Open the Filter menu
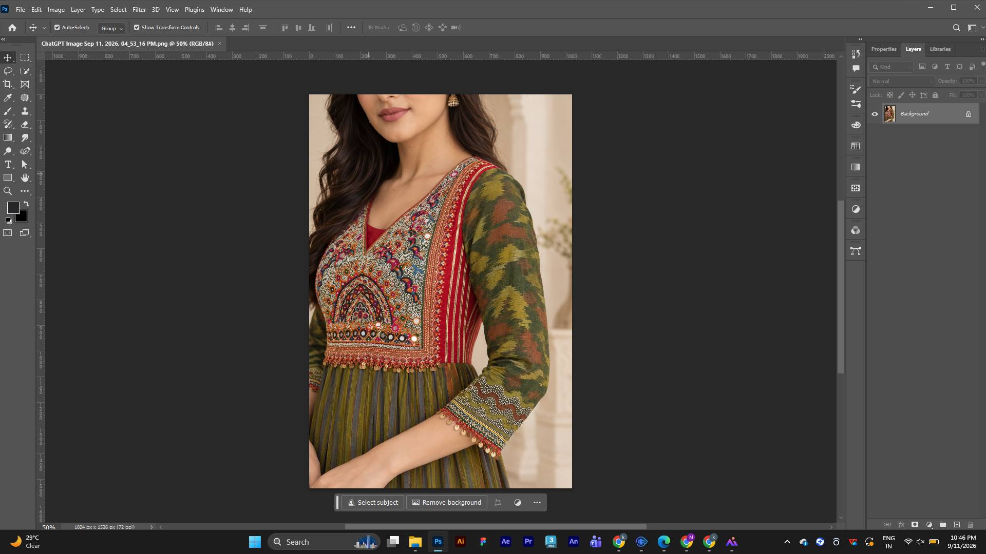 [139, 10]
